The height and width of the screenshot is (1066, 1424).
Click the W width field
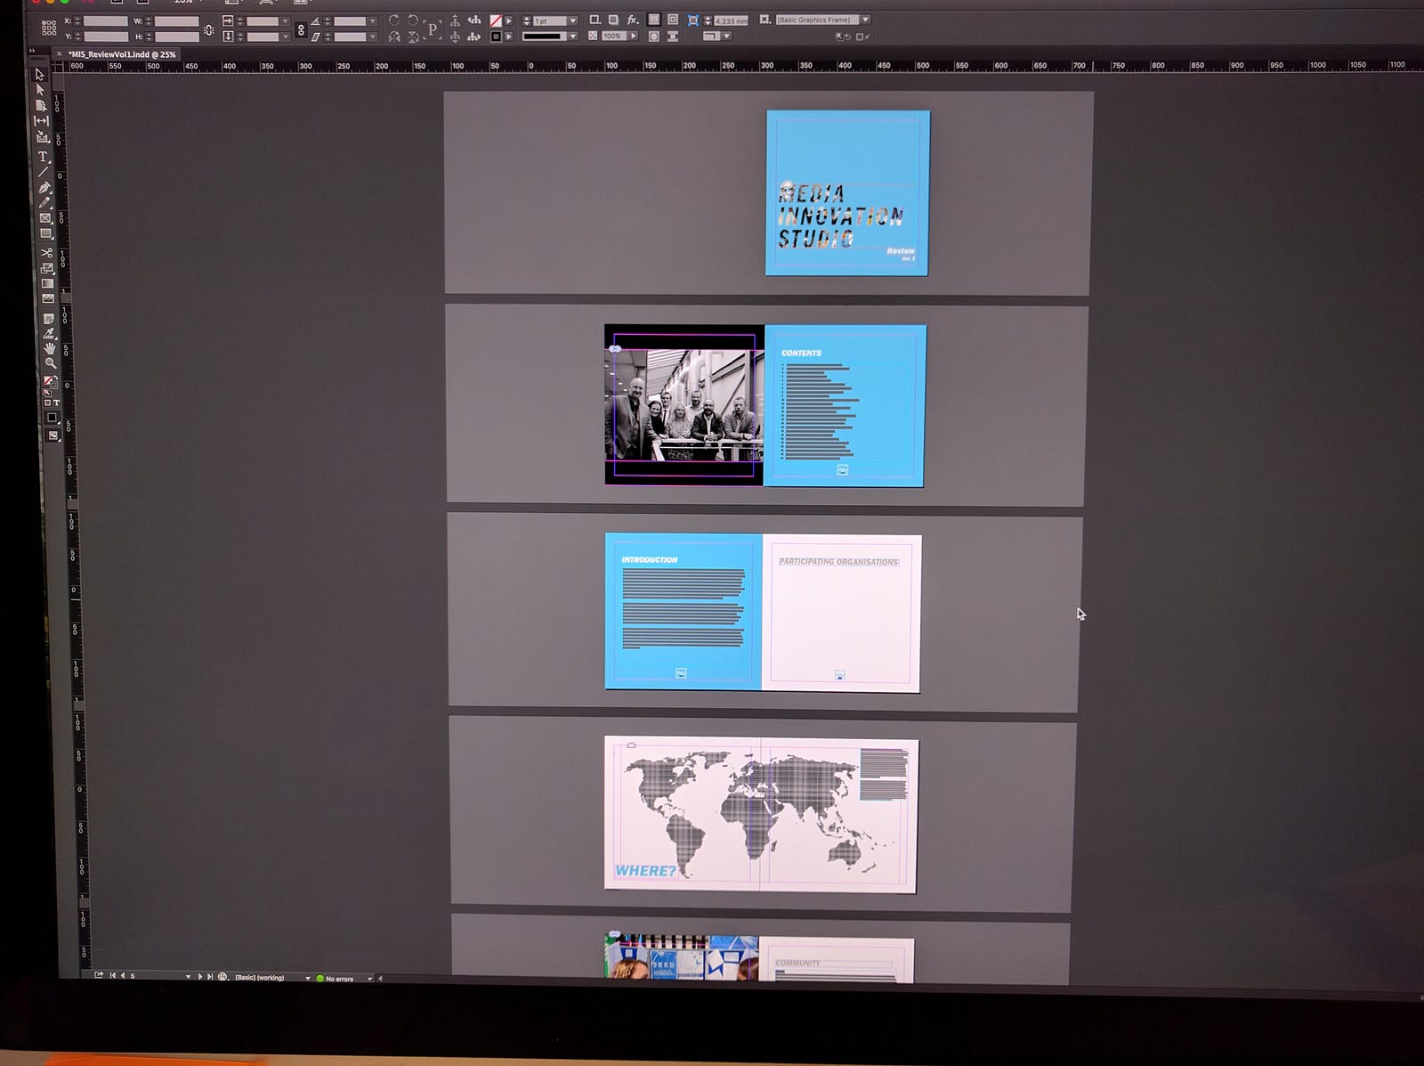pyautogui.click(x=176, y=20)
